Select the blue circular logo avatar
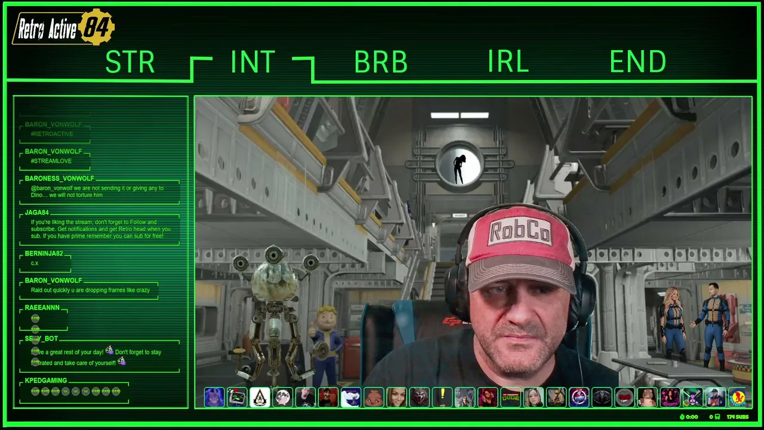Screen dimensions: 764x430 pos(578,397)
